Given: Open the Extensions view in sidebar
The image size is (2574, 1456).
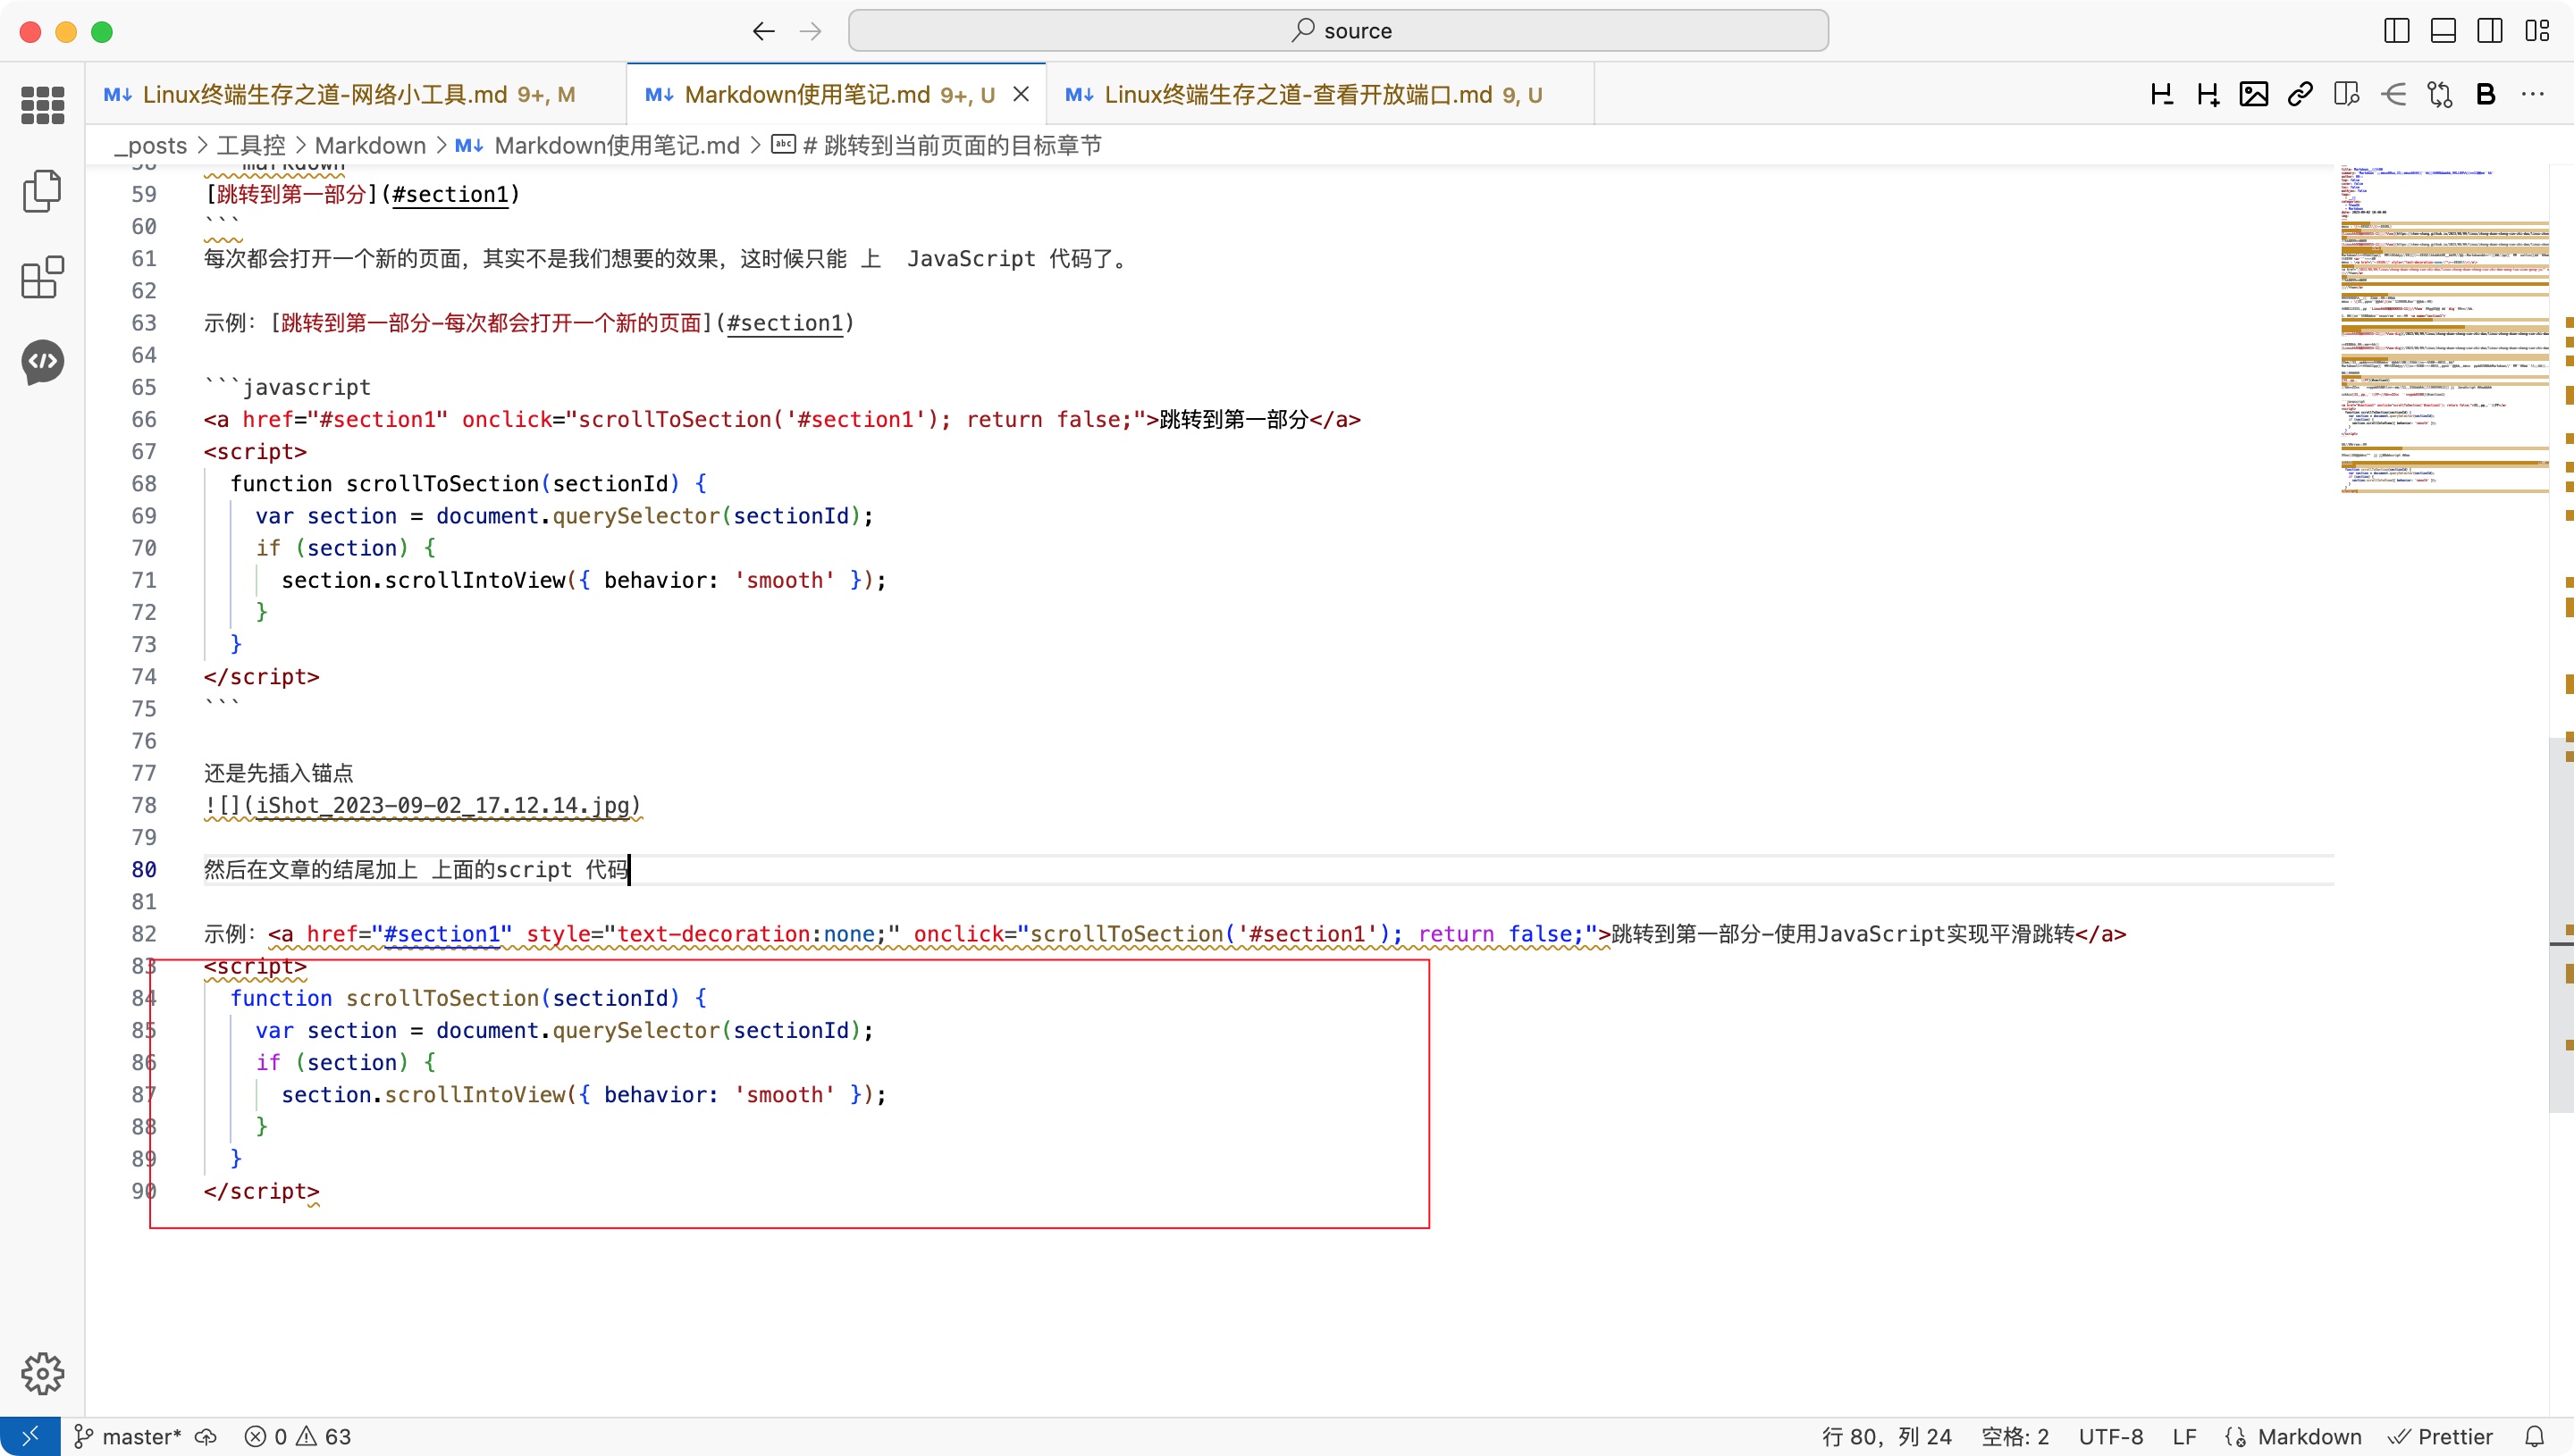Looking at the screenshot, I should point(42,277).
